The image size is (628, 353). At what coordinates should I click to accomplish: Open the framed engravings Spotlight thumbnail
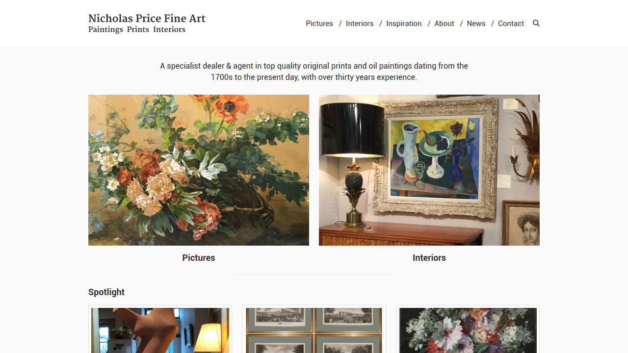click(x=314, y=330)
